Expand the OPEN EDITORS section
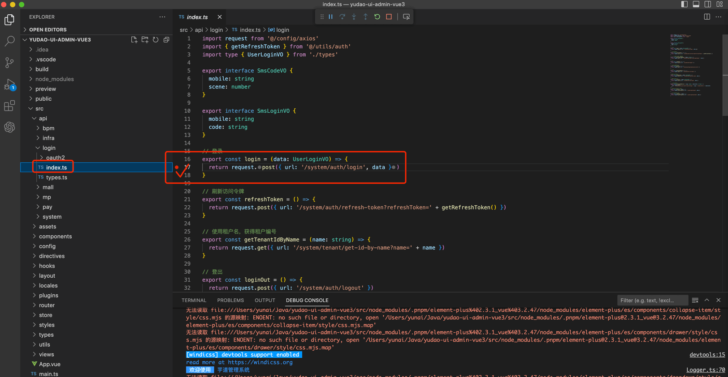The width and height of the screenshot is (728, 377). [x=48, y=30]
